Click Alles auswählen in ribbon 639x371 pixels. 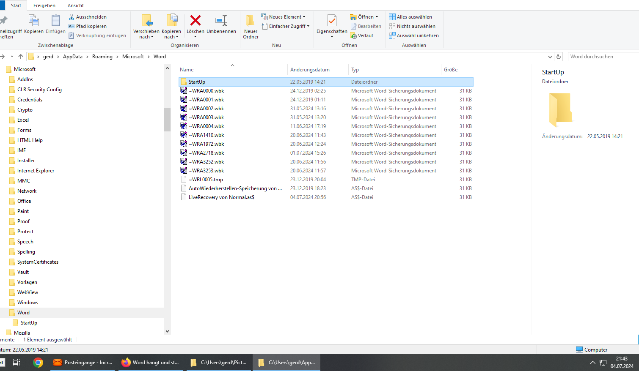pyautogui.click(x=410, y=17)
